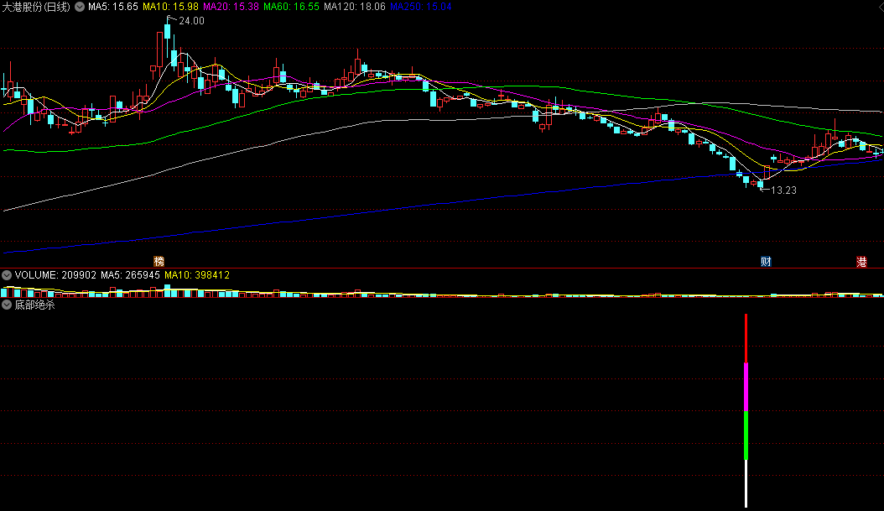Click the volume MA10: 398412 label

click(x=197, y=275)
